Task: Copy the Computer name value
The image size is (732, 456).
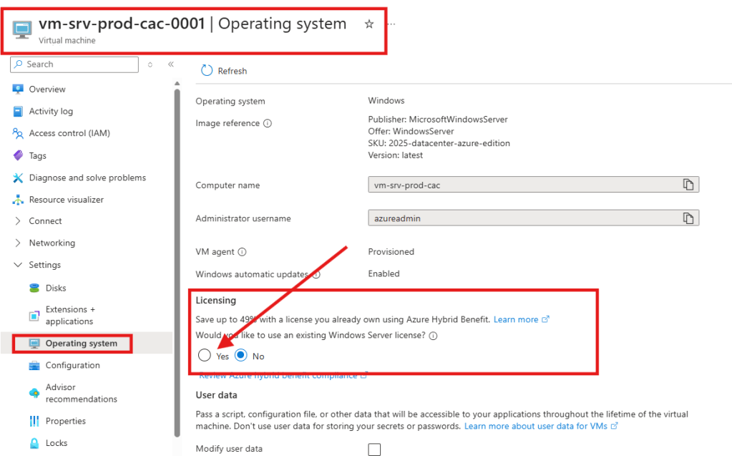Action: click(688, 185)
